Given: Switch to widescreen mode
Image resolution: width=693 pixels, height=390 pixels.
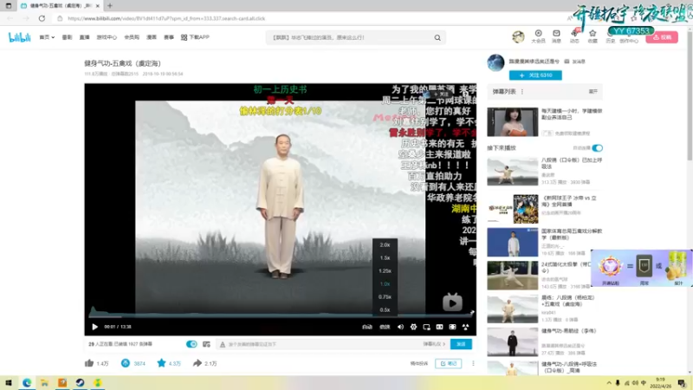Looking at the screenshot, I should pyautogui.click(x=439, y=327).
